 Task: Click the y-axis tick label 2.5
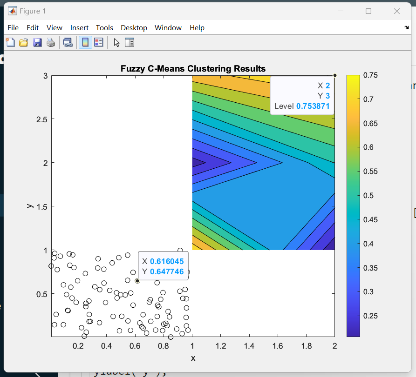click(41, 119)
